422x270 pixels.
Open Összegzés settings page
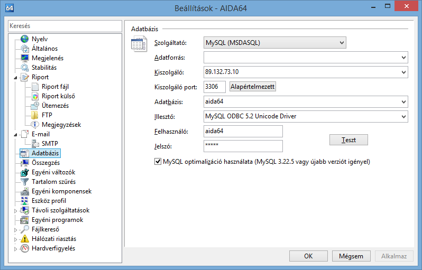(46, 163)
